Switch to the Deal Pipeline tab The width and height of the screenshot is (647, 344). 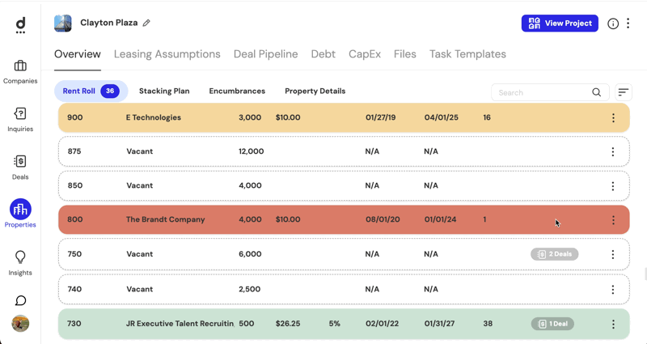tap(266, 54)
